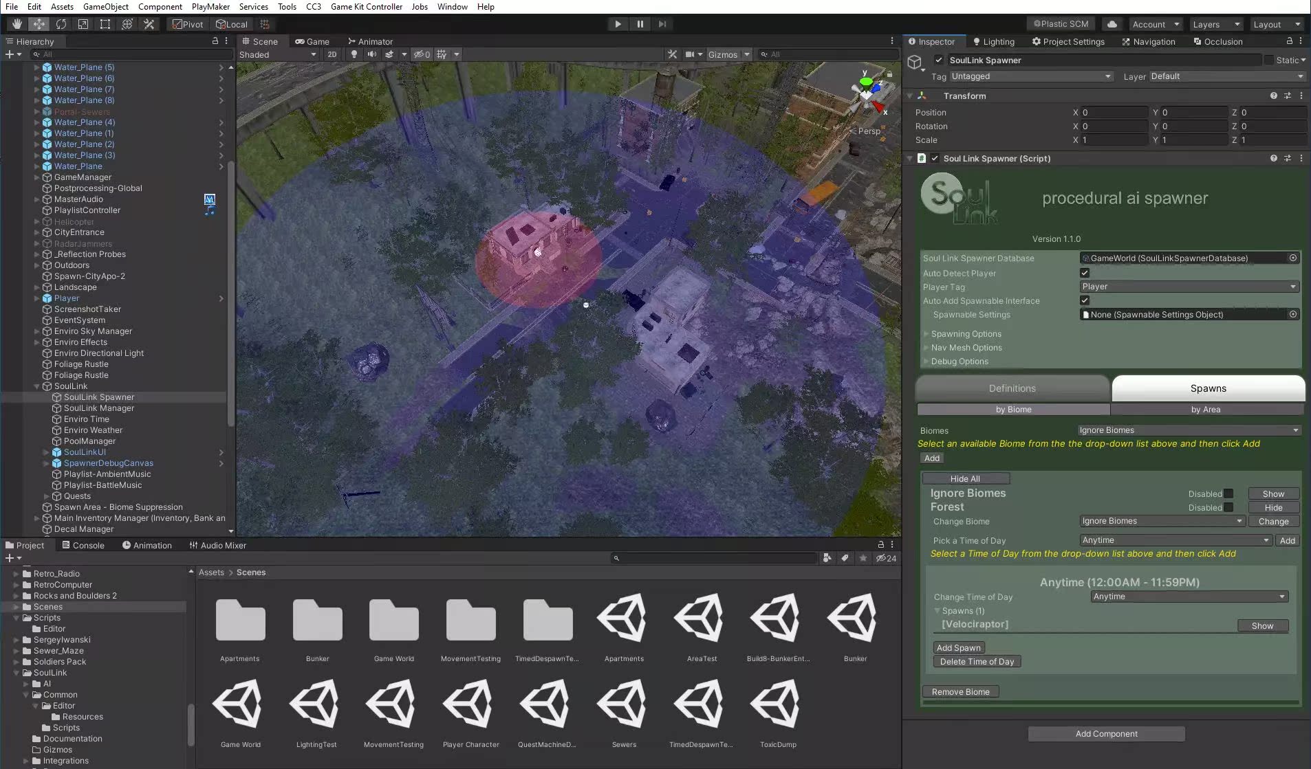Switch to the Console tab
Image resolution: width=1311 pixels, height=769 pixels.
coord(83,545)
